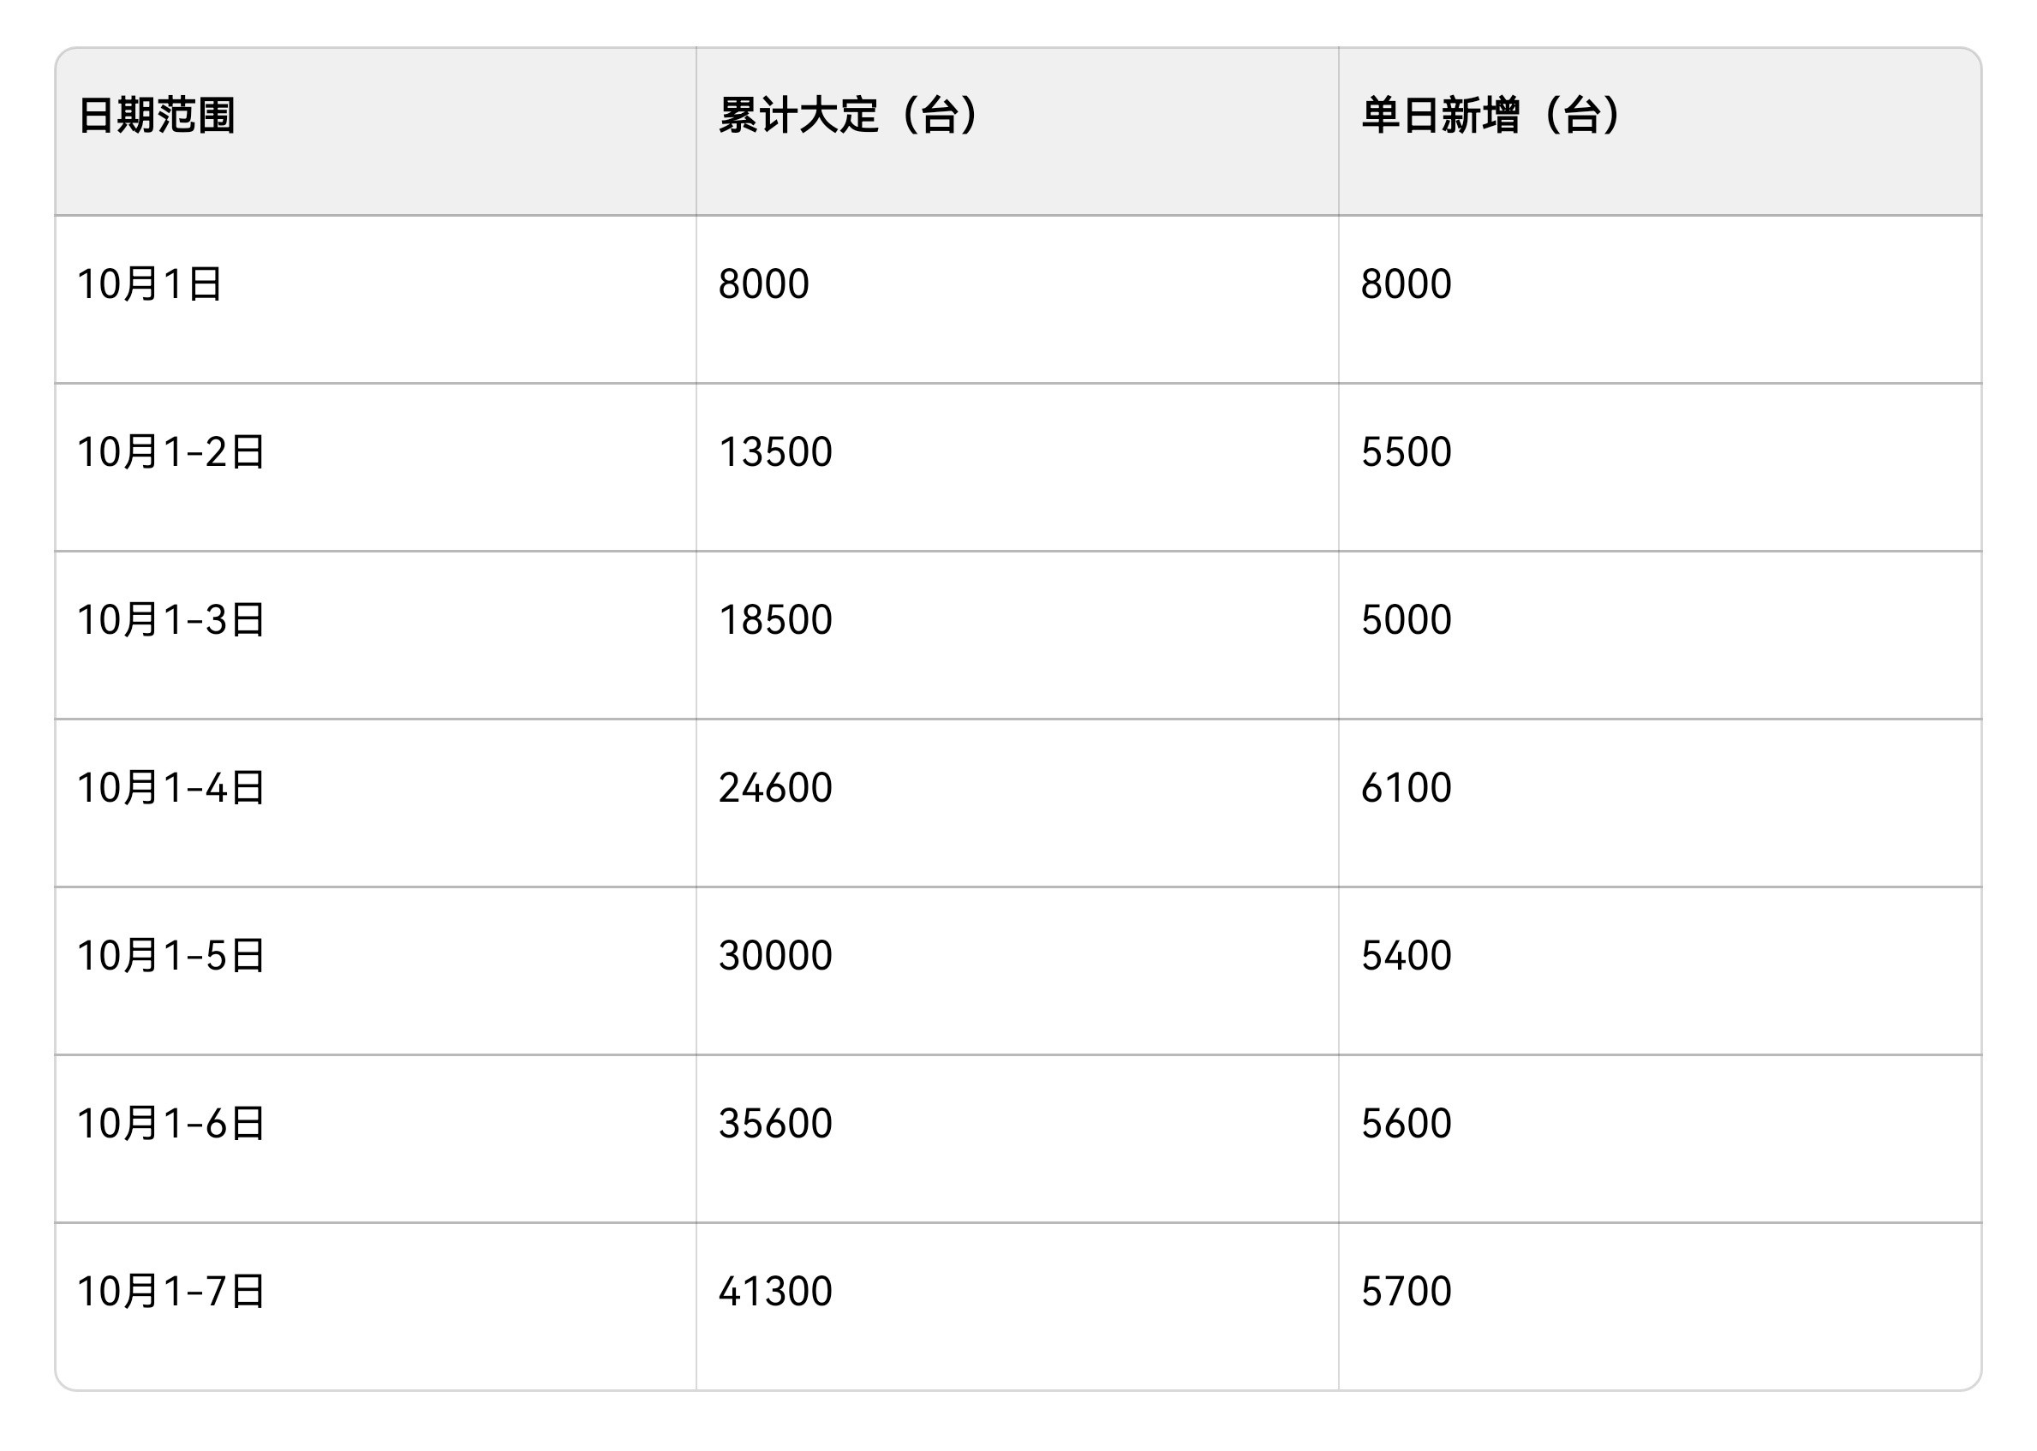The width and height of the screenshot is (2037, 1451).
Task: Click cumulative value 18500
Action: point(774,620)
